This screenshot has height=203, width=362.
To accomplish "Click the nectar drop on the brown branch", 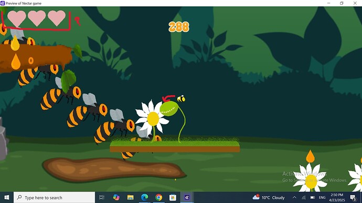I will (16, 61).
